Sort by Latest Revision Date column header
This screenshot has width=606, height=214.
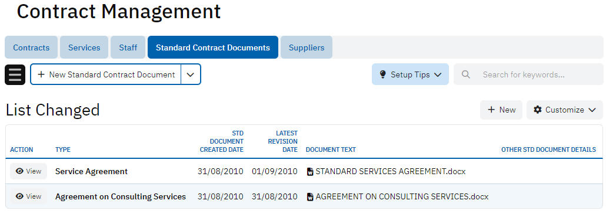click(x=283, y=141)
